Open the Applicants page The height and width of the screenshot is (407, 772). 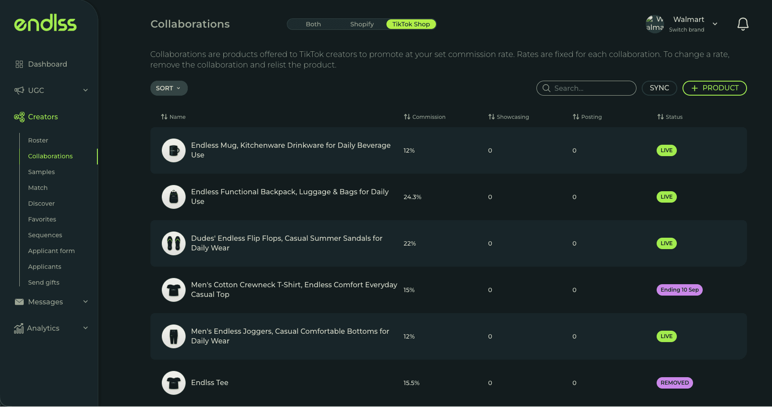[45, 267]
